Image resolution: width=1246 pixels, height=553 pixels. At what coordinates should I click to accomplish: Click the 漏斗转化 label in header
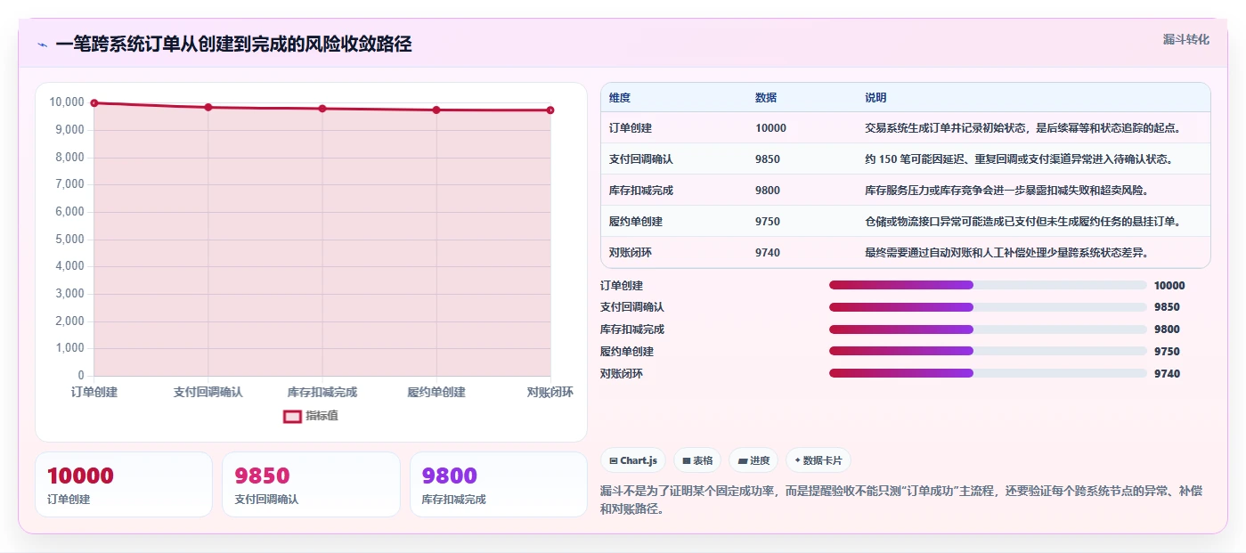click(1186, 39)
